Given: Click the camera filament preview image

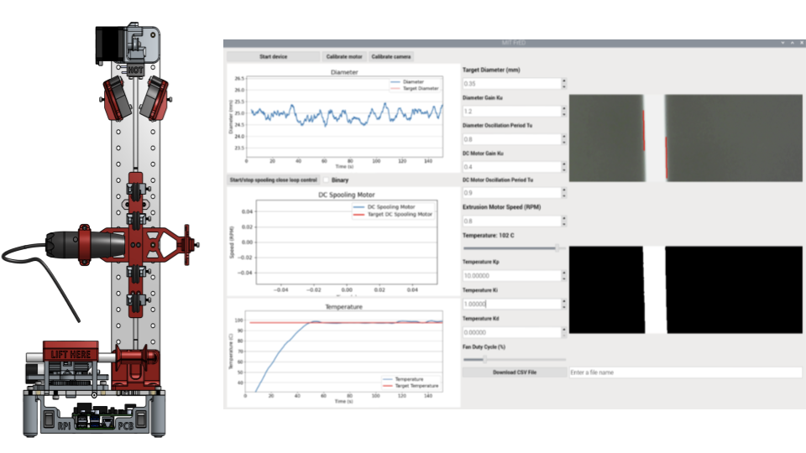Looking at the screenshot, I should coord(686,138).
